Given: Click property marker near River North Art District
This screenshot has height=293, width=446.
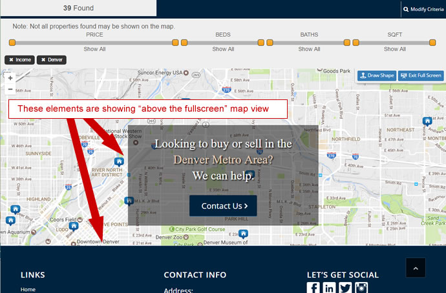Looking at the screenshot, I should [119, 162].
